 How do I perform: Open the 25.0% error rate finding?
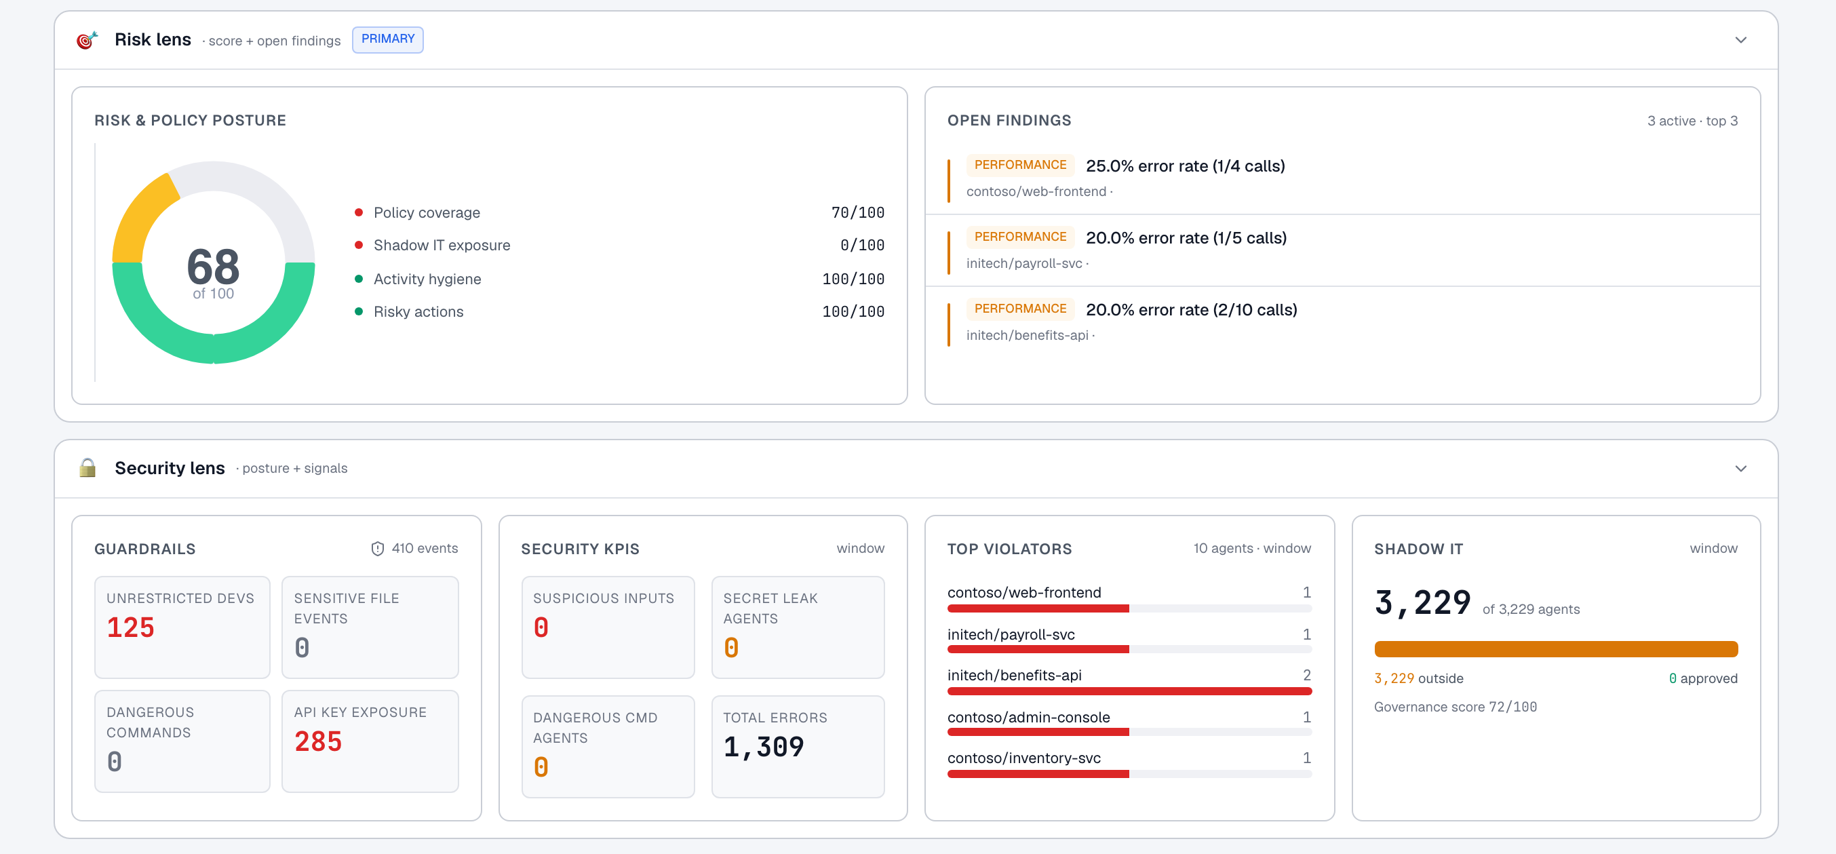pos(1342,178)
